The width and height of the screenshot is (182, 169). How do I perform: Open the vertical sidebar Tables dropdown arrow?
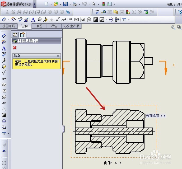[x=9, y=134]
